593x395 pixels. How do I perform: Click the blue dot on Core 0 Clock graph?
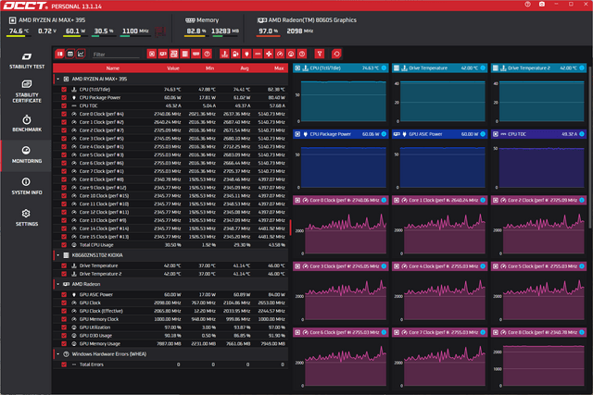(x=384, y=200)
